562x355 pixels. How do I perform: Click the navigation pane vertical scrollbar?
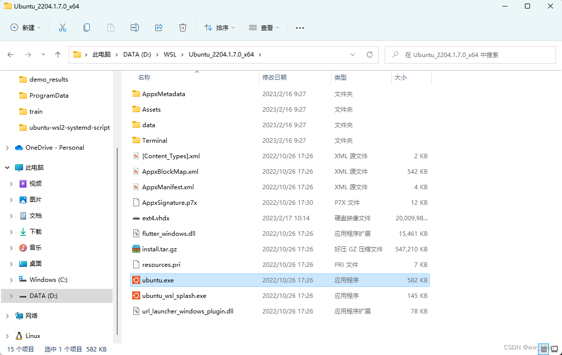pyautogui.click(x=117, y=241)
